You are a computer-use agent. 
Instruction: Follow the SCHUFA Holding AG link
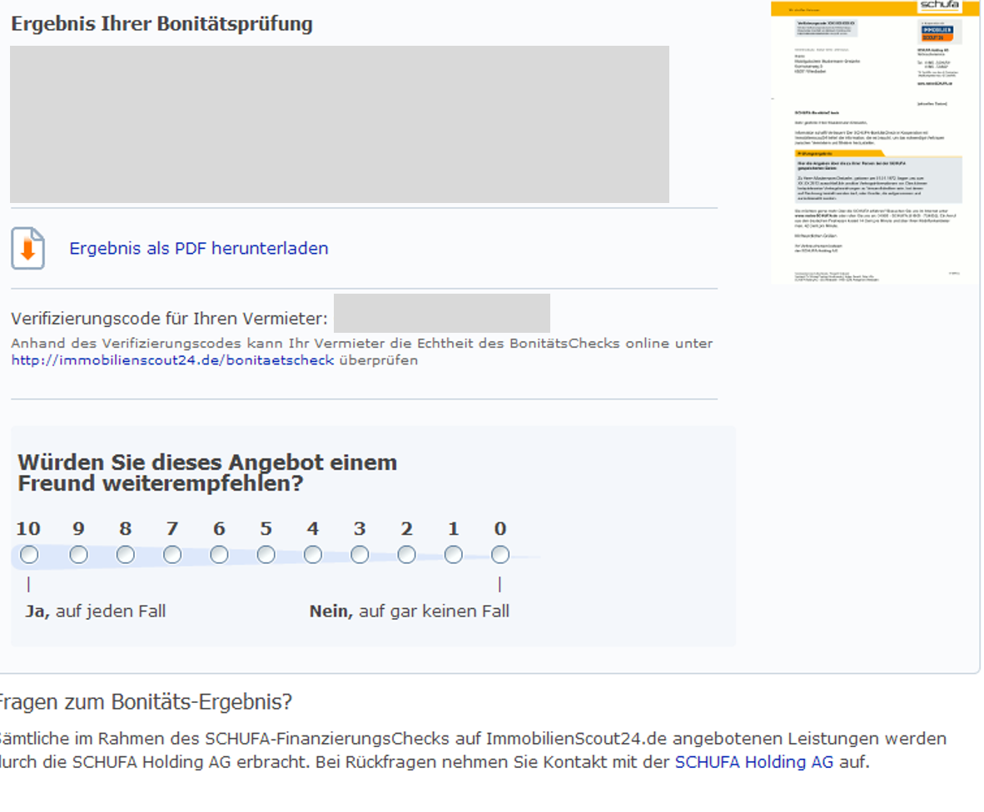coord(753,762)
